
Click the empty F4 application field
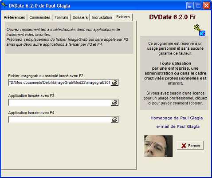[59, 119]
